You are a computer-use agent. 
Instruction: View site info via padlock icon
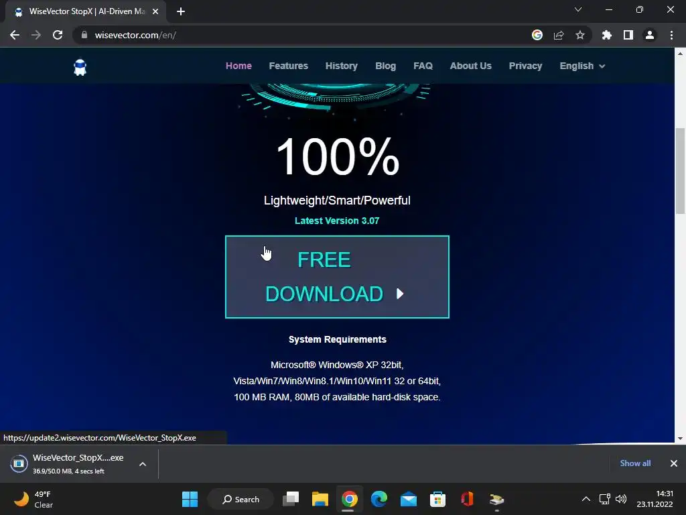click(84, 35)
